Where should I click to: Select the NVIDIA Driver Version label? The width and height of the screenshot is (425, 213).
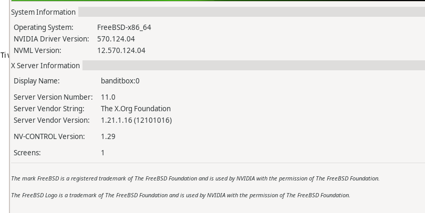(51, 39)
